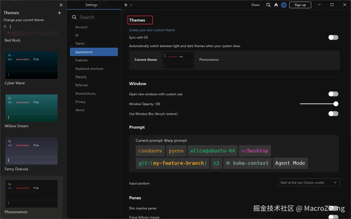The height and width of the screenshot is (219, 351).
Task: Open the blue avatar icon
Action: tap(284, 5)
